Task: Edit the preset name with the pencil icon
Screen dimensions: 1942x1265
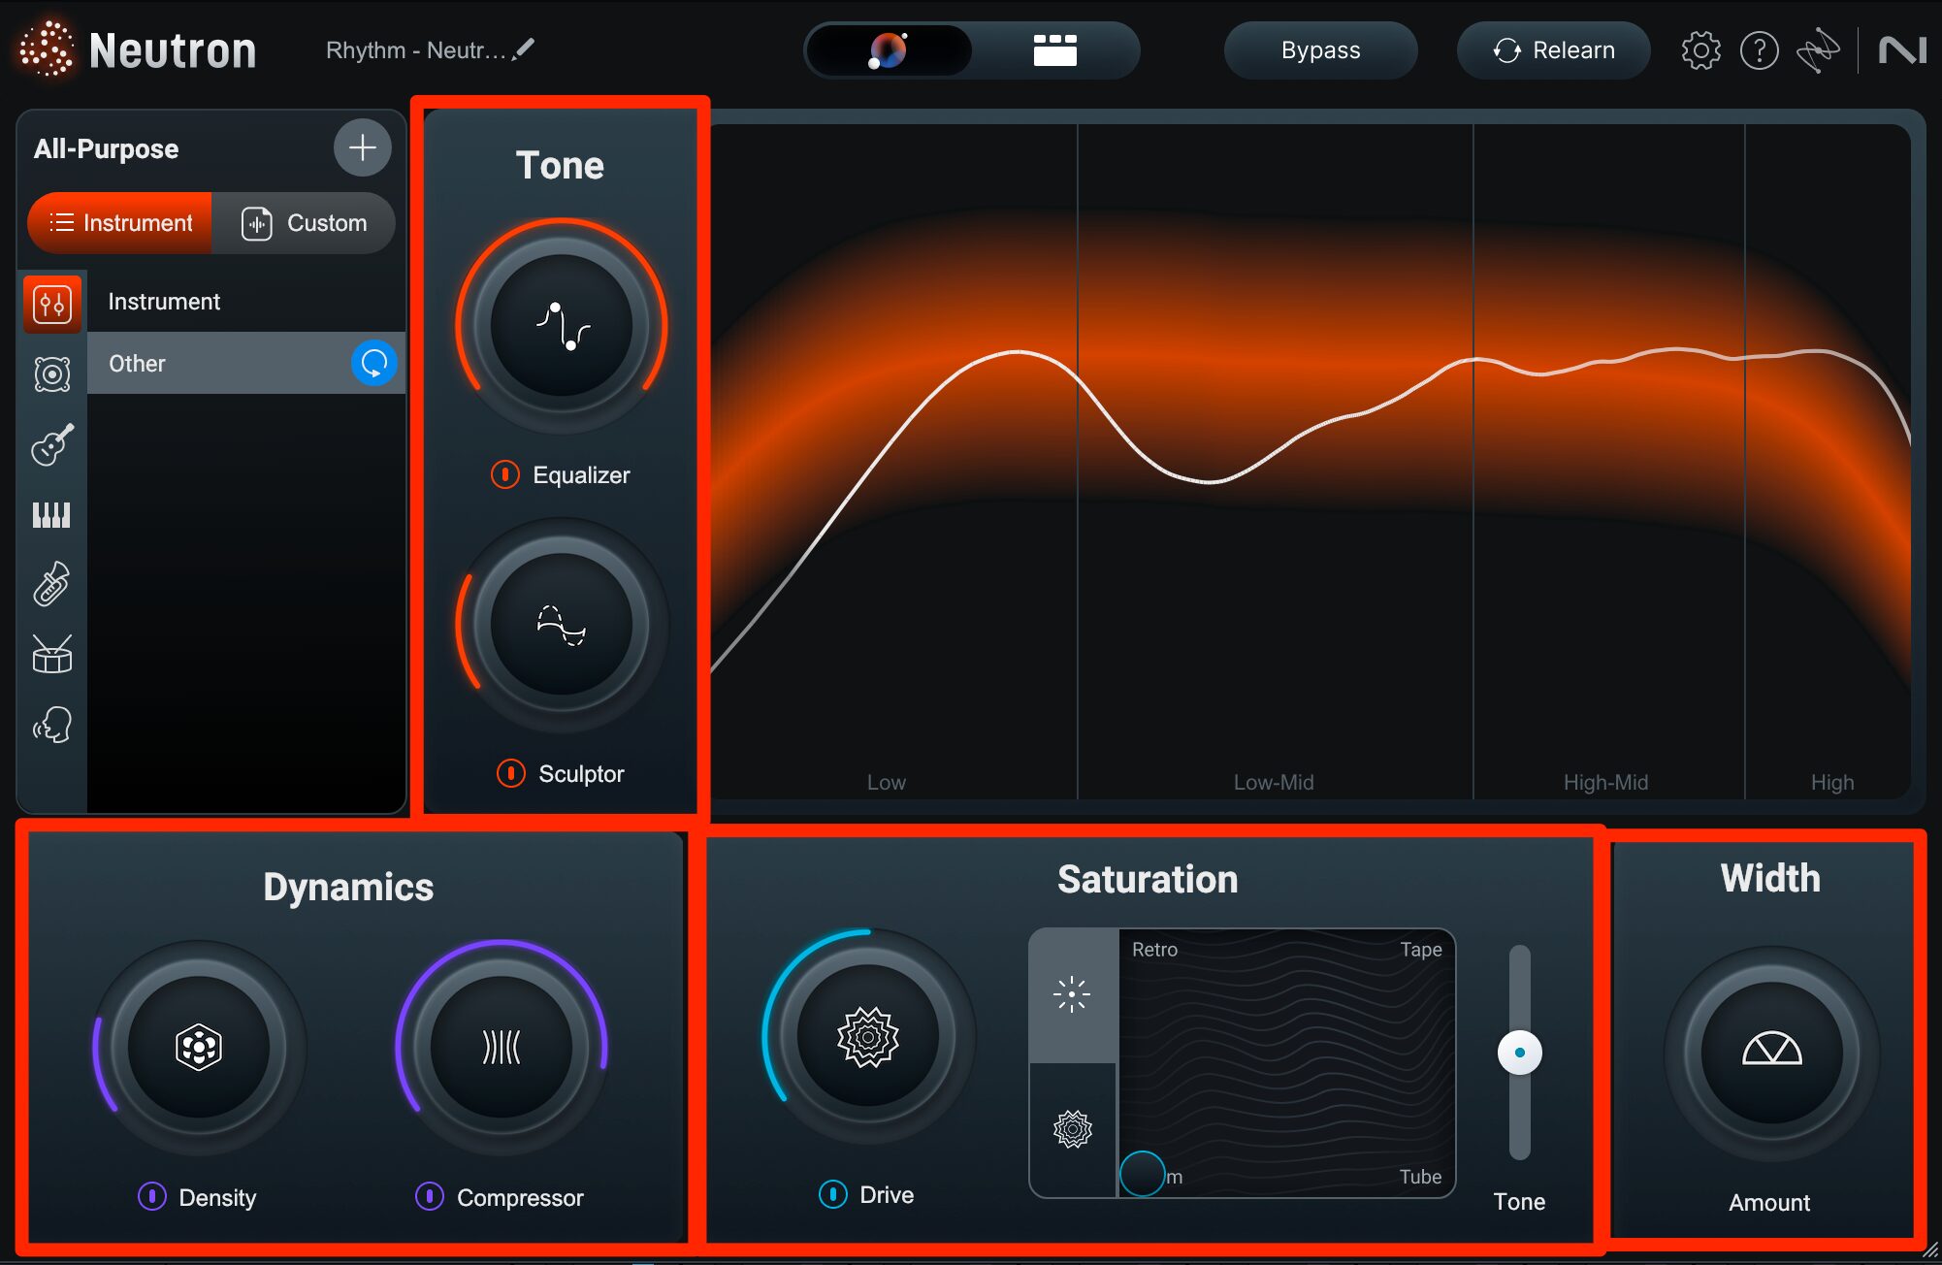Action: coord(524,49)
